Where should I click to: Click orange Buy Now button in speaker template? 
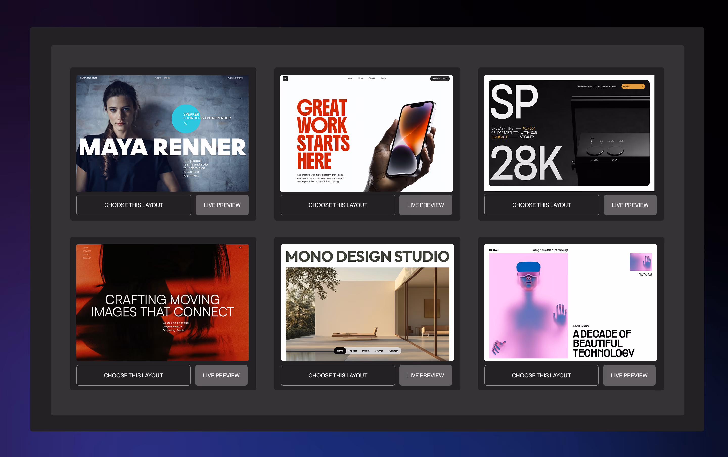pyautogui.click(x=633, y=86)
